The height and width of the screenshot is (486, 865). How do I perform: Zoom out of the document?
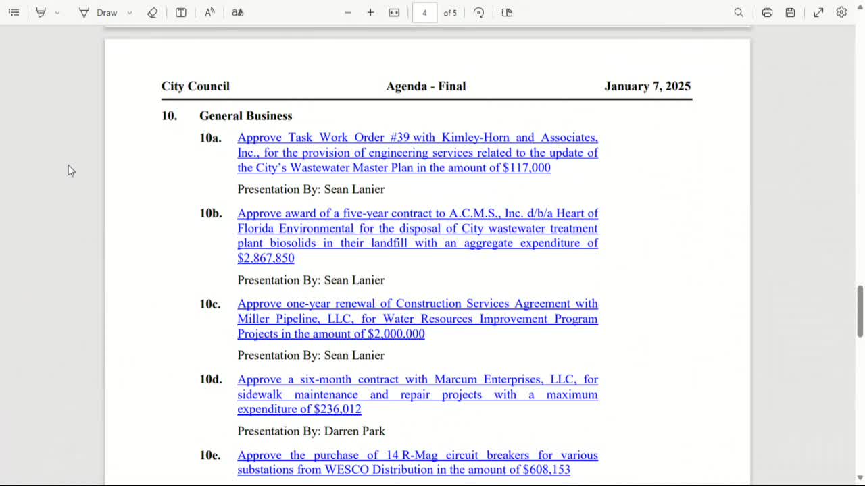click(348, 12)
